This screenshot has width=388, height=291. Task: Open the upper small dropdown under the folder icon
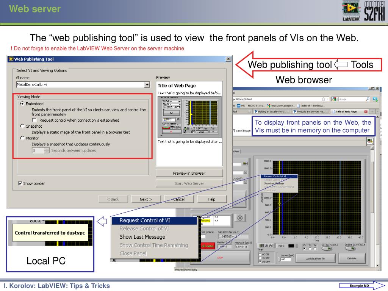coord(245,172)
